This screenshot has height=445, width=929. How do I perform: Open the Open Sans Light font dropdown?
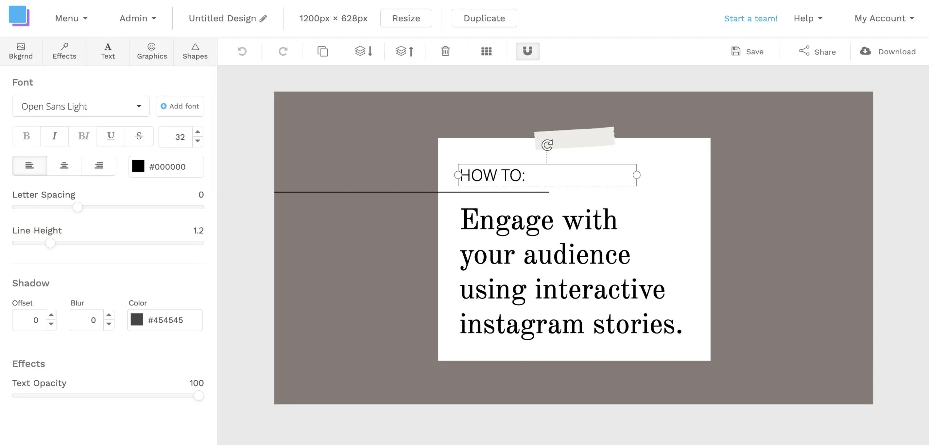(x=81, y=107)
